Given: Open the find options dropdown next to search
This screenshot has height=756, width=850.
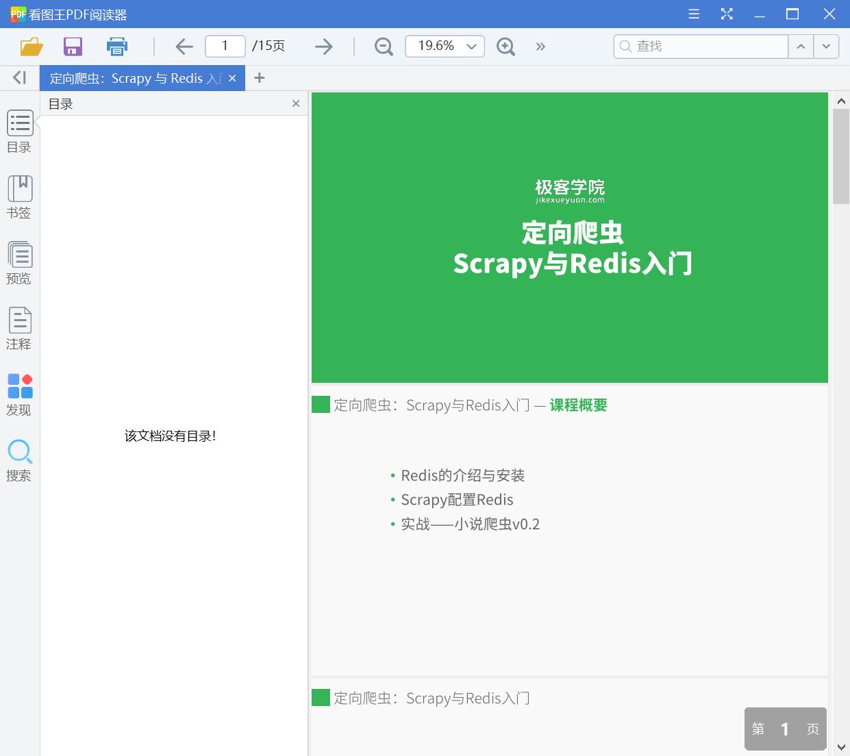Looking at the screenshot, I should pyautogui.click(x=826, y=46).
